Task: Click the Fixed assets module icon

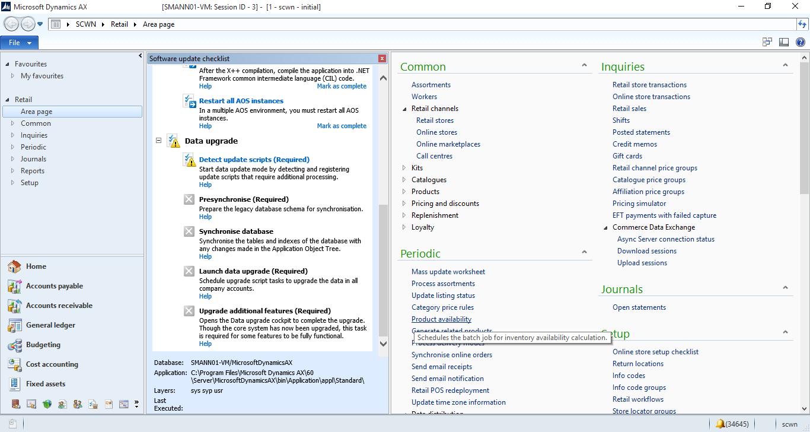Action: point(15,384)
